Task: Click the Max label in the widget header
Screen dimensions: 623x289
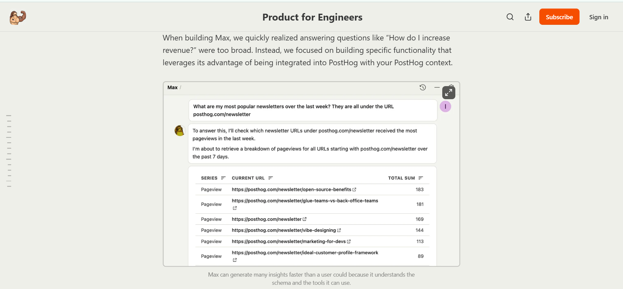Action: coord(172,87)
